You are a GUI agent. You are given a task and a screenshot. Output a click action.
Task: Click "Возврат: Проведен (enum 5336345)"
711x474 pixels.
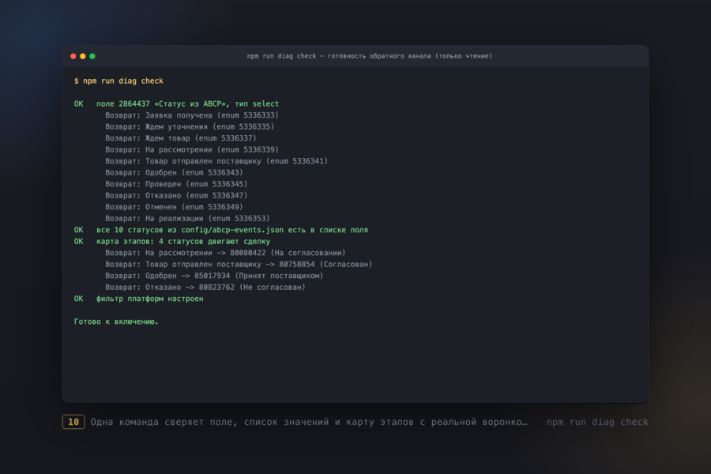click(176, 184)
